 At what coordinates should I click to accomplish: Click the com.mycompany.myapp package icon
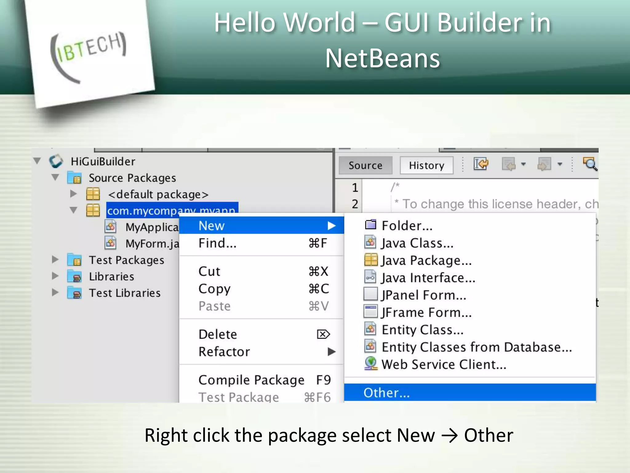click(93, 210)
